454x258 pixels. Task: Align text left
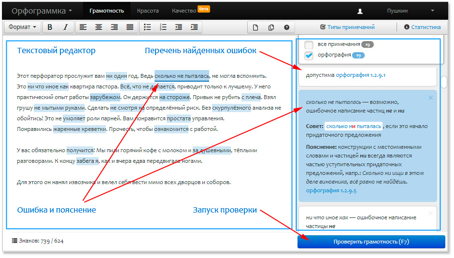click(83, 27)
